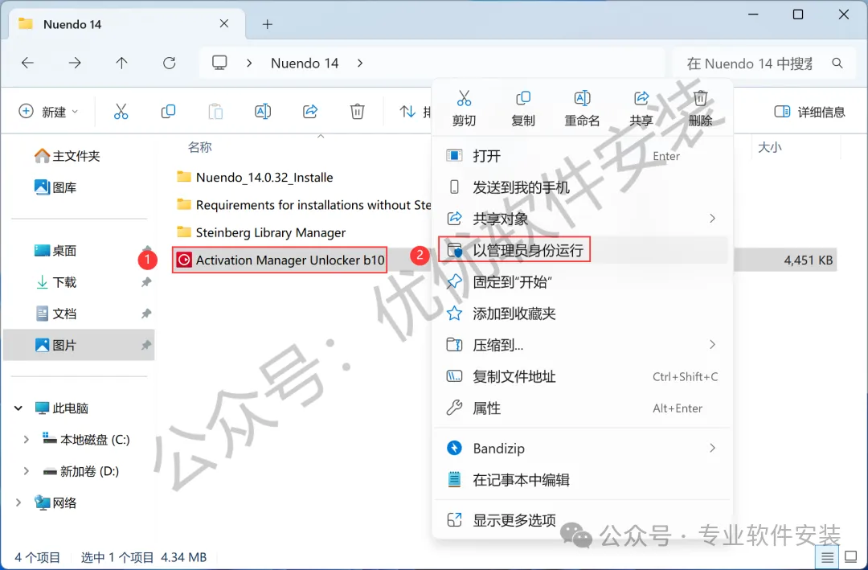Viewport: 868px width, 570px height.
Task: Expand Bandizip submenu arrow
Action: tap(712, 448)
